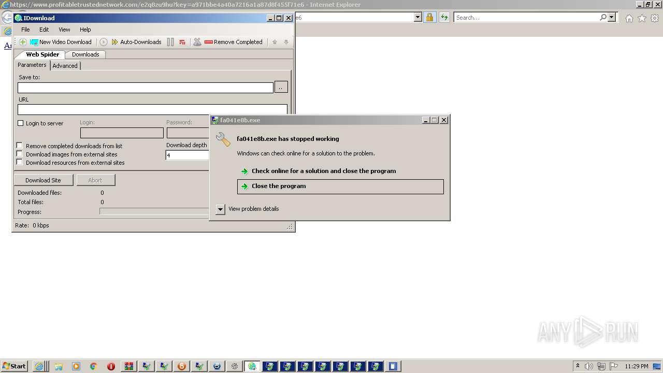Screen dimensions: 663x373
Task: Click the volume speaker tray icon
Action: 589,366
